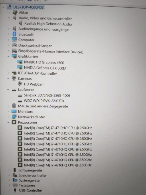The image size is (146, 195).
Task: Collapse the Prozessoren category
Action: [8, 122]
